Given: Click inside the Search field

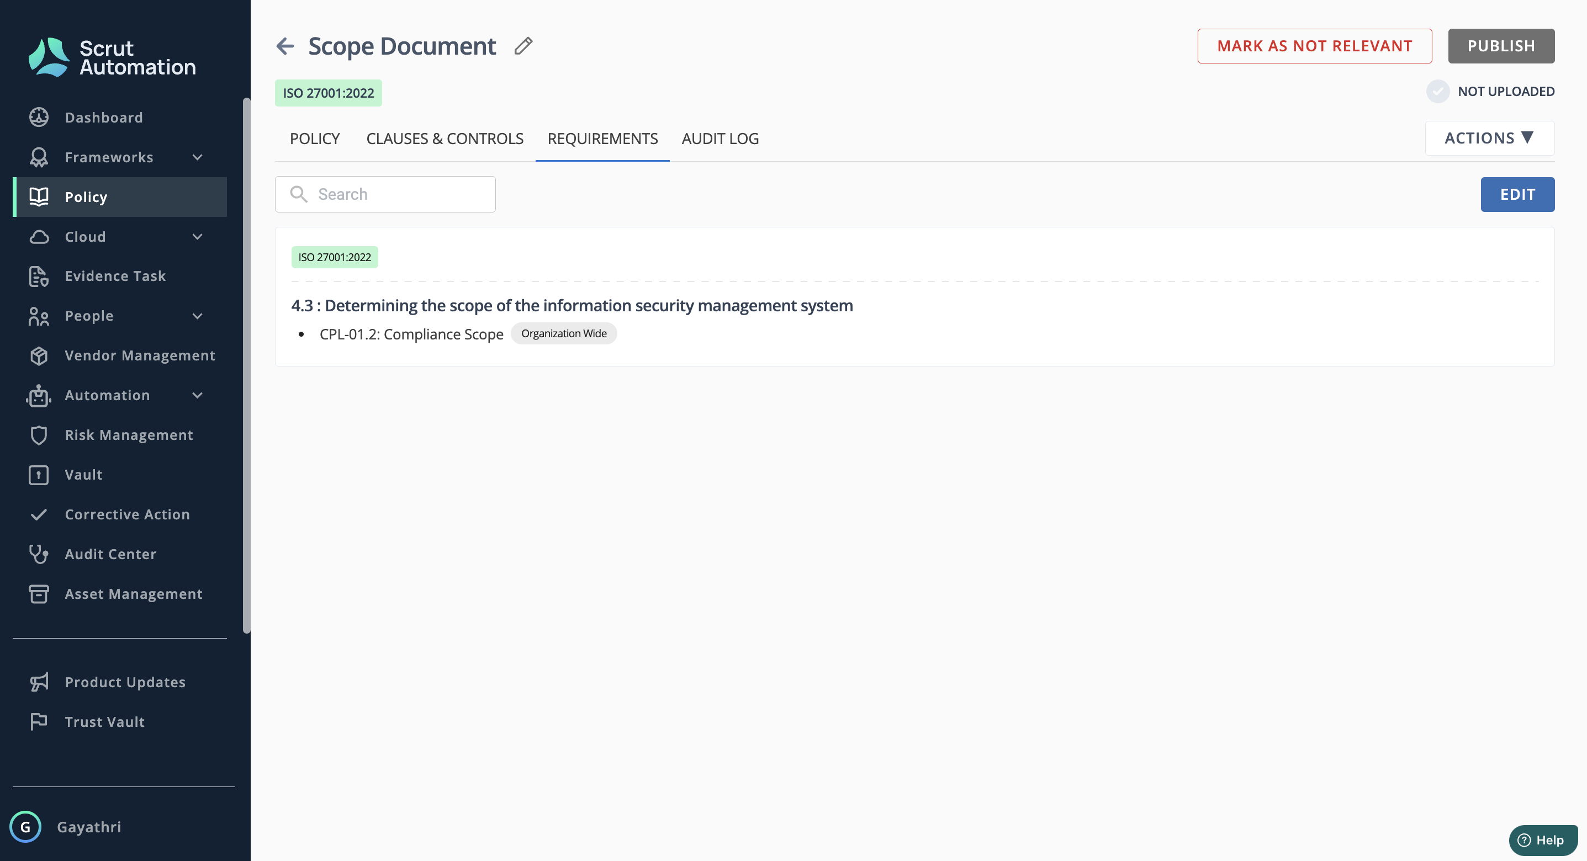Looking at the screenshot, I should point(385,194).
